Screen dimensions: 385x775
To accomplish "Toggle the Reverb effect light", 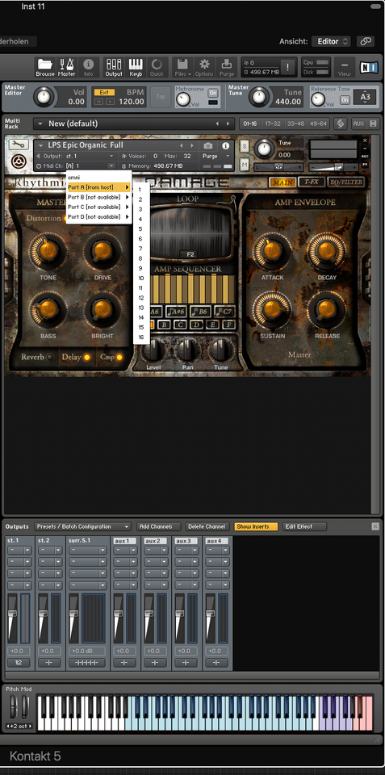I will pos(50,357).
